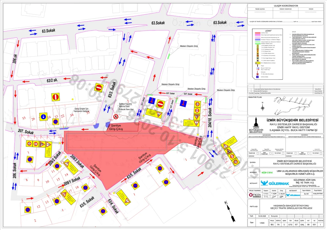Click the red Şantiye Alanı legend swatch
Viewport: 327px width, 230px height.
click(257, 33)
